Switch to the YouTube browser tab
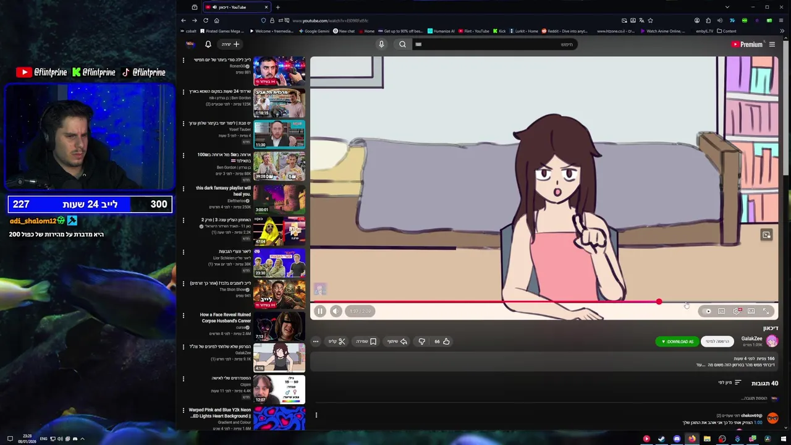The image size is (791, 445). coord(237,7)
